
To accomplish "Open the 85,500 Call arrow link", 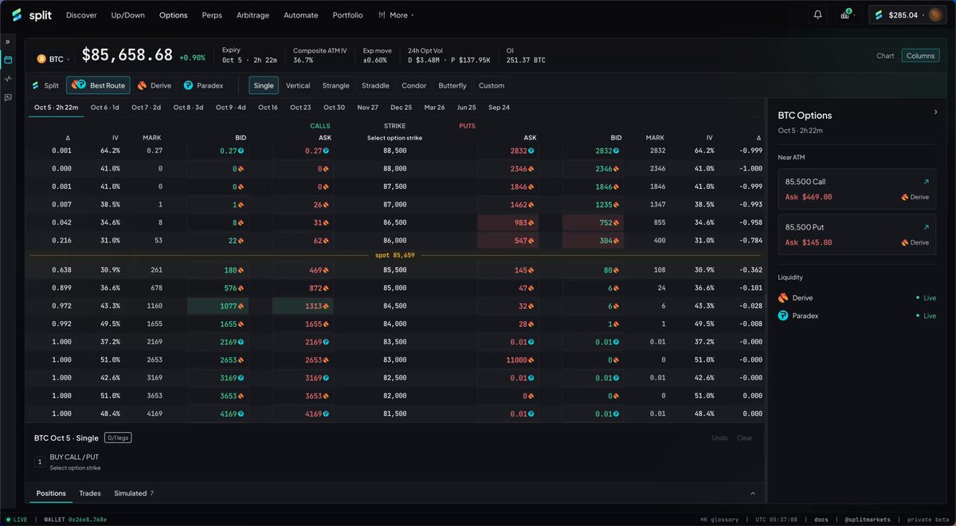I will click(x=926, y=183).
